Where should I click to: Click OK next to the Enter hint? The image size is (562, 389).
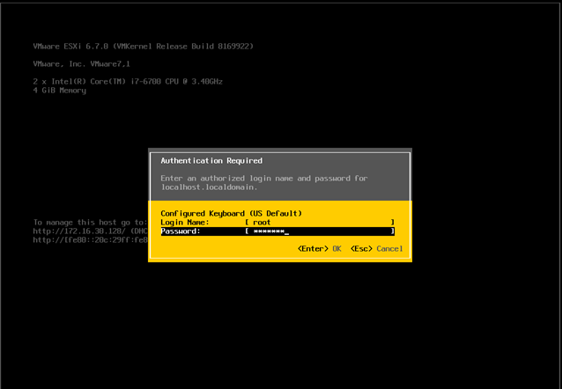click(x=336, y=248)
